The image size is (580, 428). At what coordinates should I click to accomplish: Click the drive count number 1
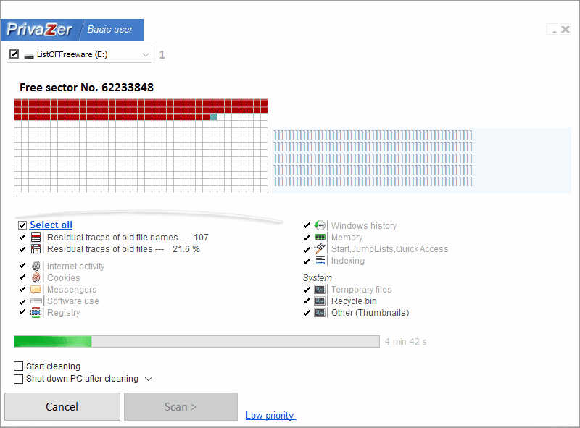(x=162, y=55)
